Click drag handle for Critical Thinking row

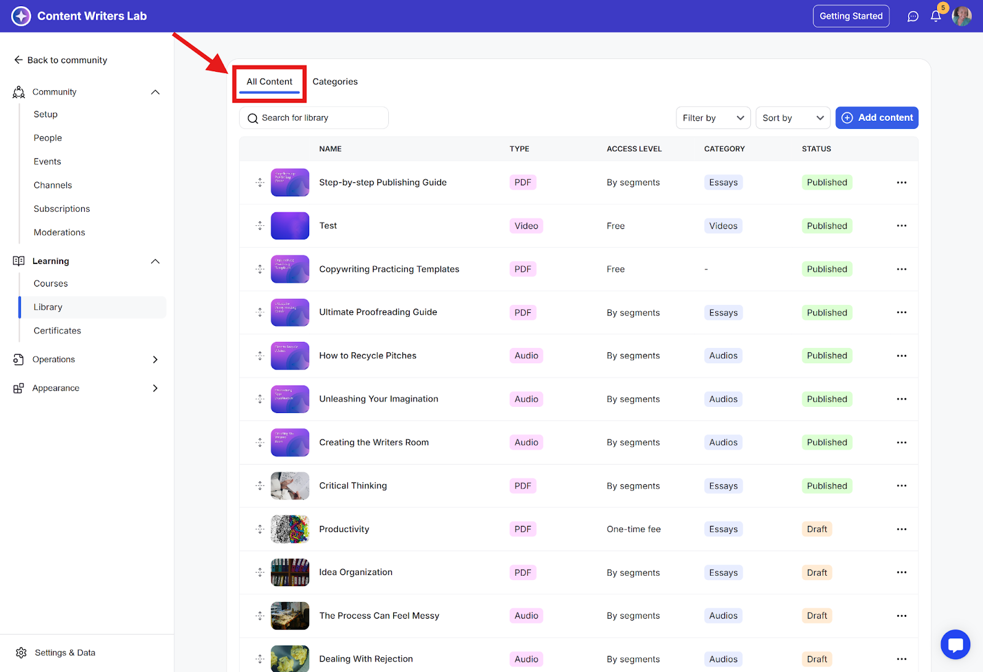point(260,486)
